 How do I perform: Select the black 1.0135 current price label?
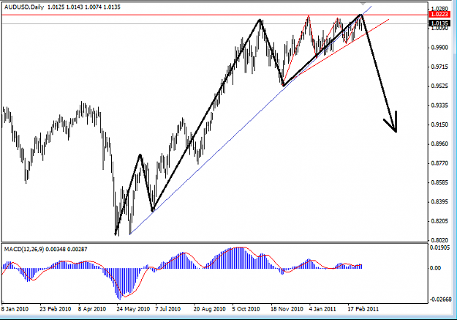439,23
